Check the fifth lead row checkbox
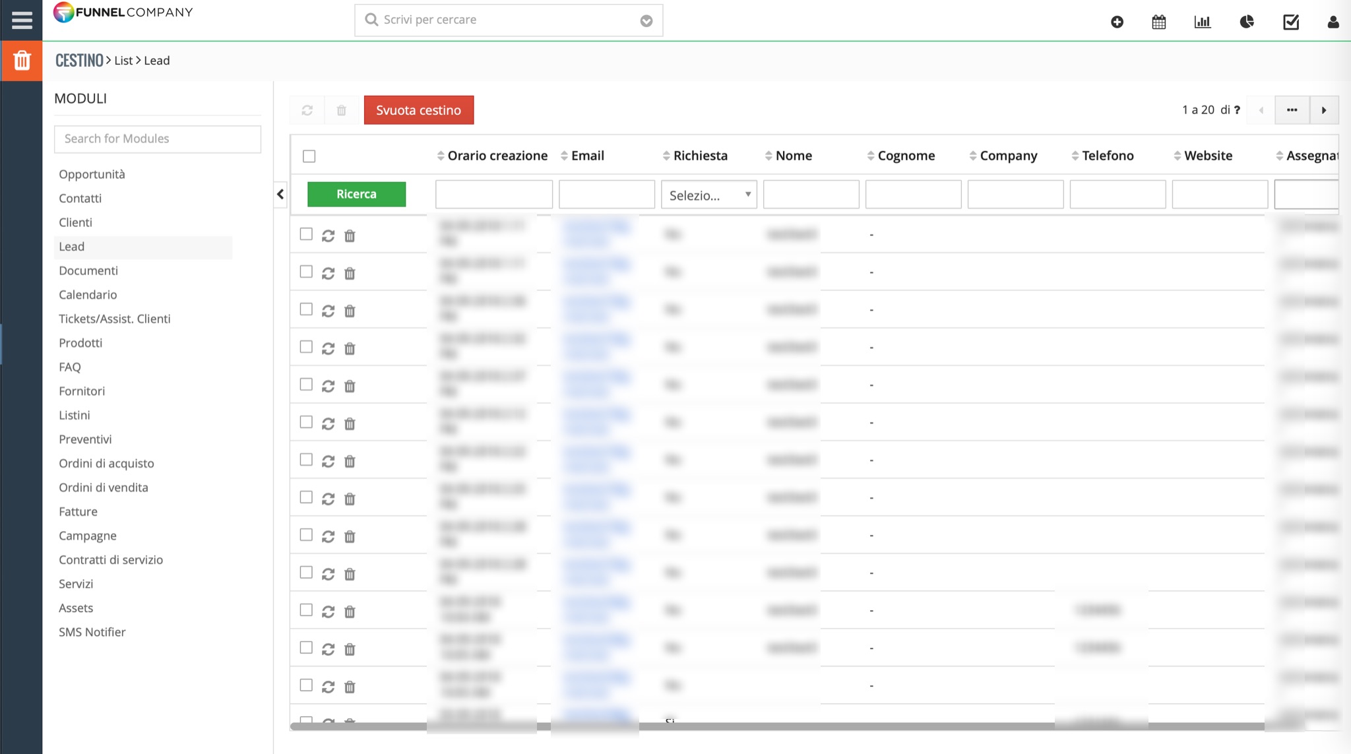This screenshot has width=1351, height=754. [x=306, y=385]
